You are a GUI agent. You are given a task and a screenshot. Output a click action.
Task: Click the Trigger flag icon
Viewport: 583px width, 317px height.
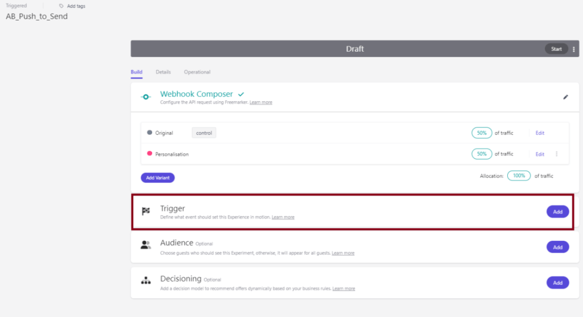146,212
